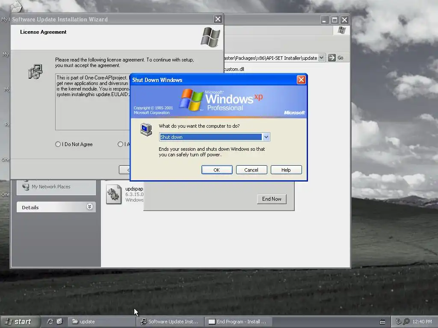Click the keyboard icon in taskbar
Image resolution: width=438 pixels, height=328 pixels.
[x=382, y=322]
